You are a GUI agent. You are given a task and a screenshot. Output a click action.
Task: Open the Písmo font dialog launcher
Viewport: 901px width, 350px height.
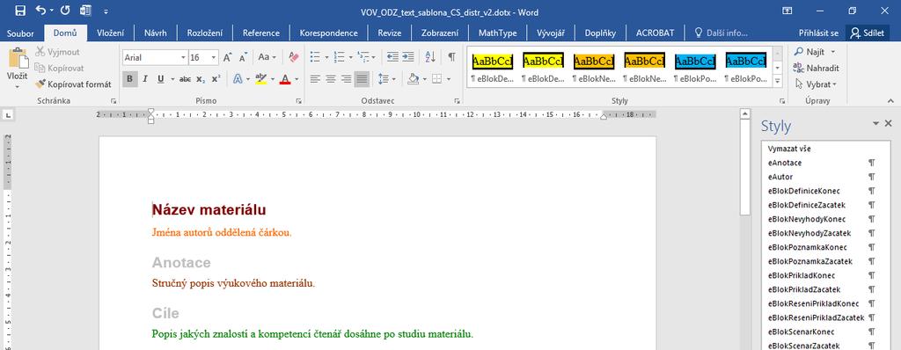pos(299,101)
